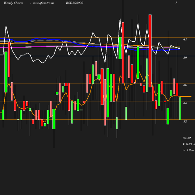Click the last price value 34.42
Image resolution: width=195 pixels, height=195 pixels.
point(187,138)
